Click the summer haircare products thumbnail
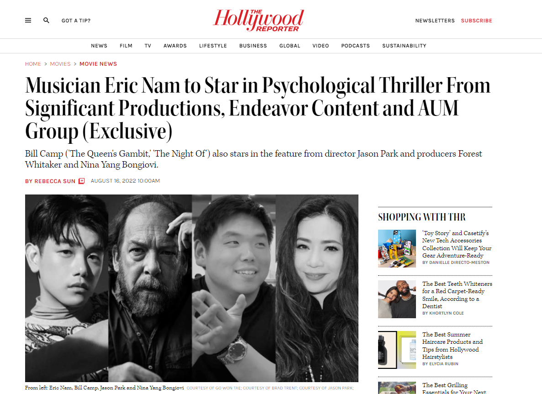 point(397,350)
